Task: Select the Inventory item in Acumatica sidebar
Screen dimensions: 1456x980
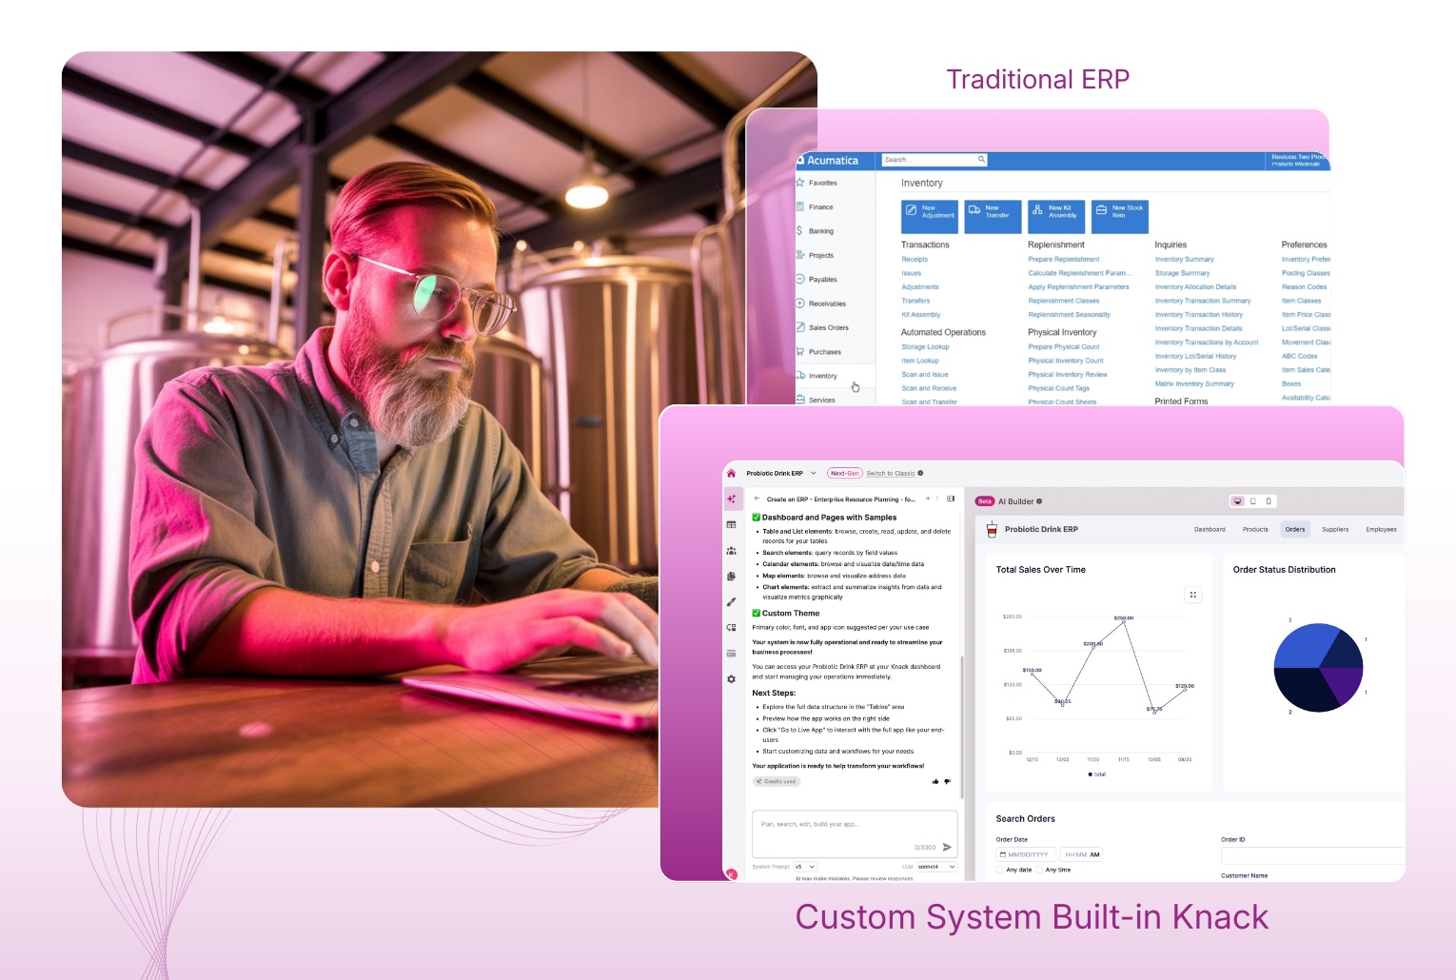Action: tap(820, 375)
